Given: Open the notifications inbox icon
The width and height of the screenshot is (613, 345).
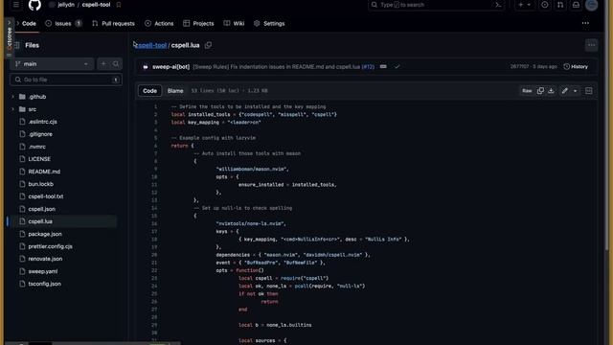Looking at the screenshot, I should (x=576, y=5).
